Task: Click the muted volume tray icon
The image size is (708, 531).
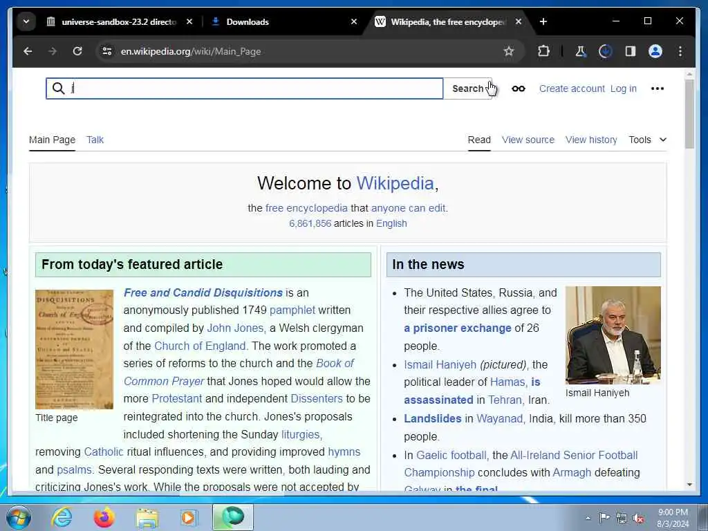Action: point(638,519)
